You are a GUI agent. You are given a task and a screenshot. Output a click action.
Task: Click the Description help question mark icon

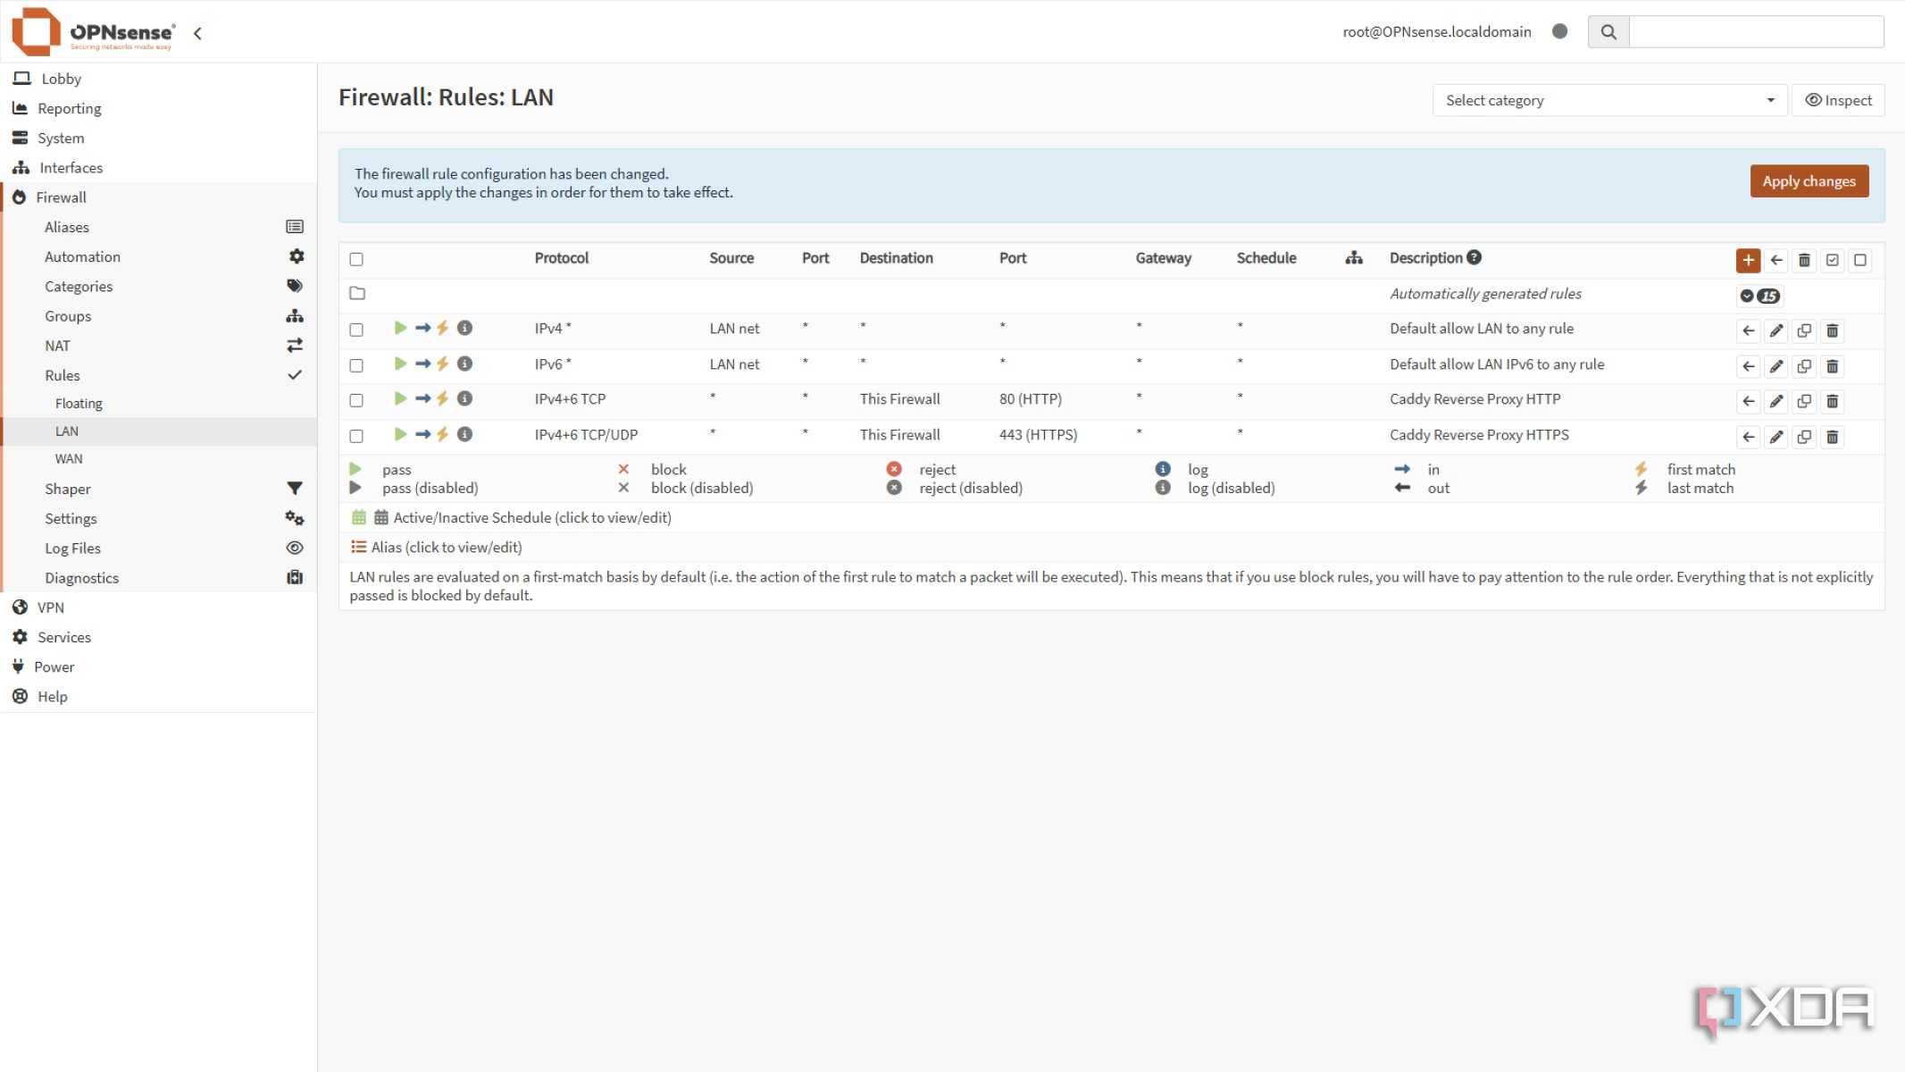click(1475, 257)
